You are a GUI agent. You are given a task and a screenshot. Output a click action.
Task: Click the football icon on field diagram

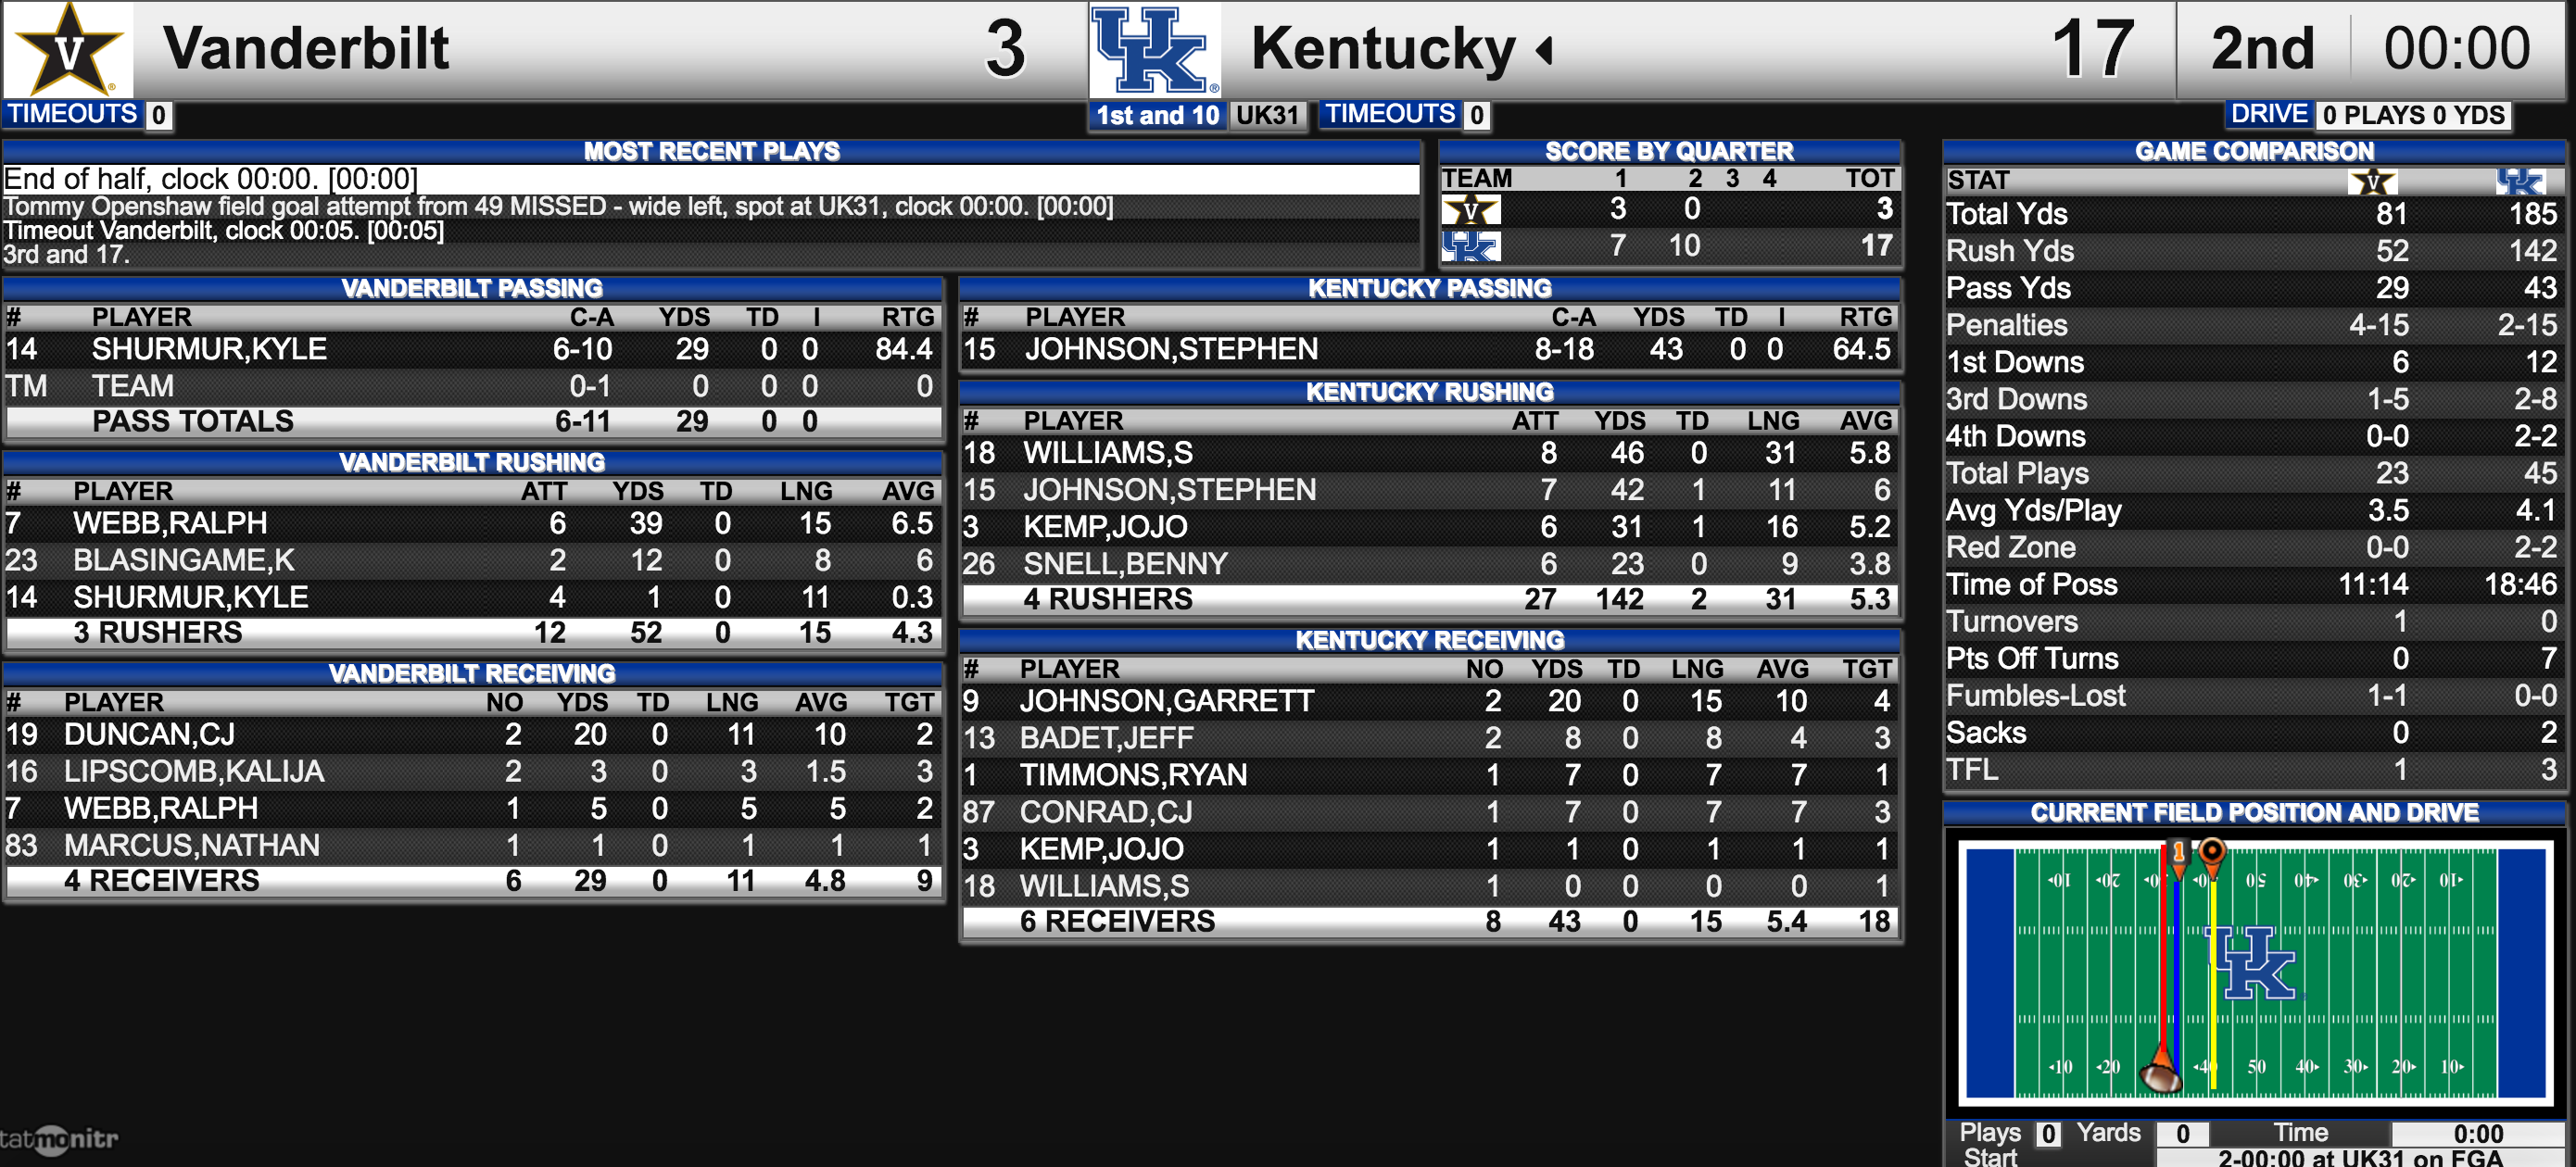pyautogui.click(x=2160, y=1077)
